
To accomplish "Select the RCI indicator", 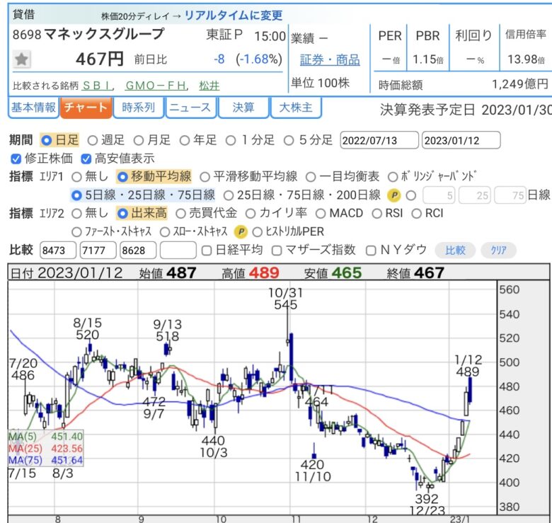I will click(x=416, y=214).
